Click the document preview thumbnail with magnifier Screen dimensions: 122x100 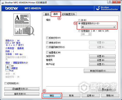[24, 24]
